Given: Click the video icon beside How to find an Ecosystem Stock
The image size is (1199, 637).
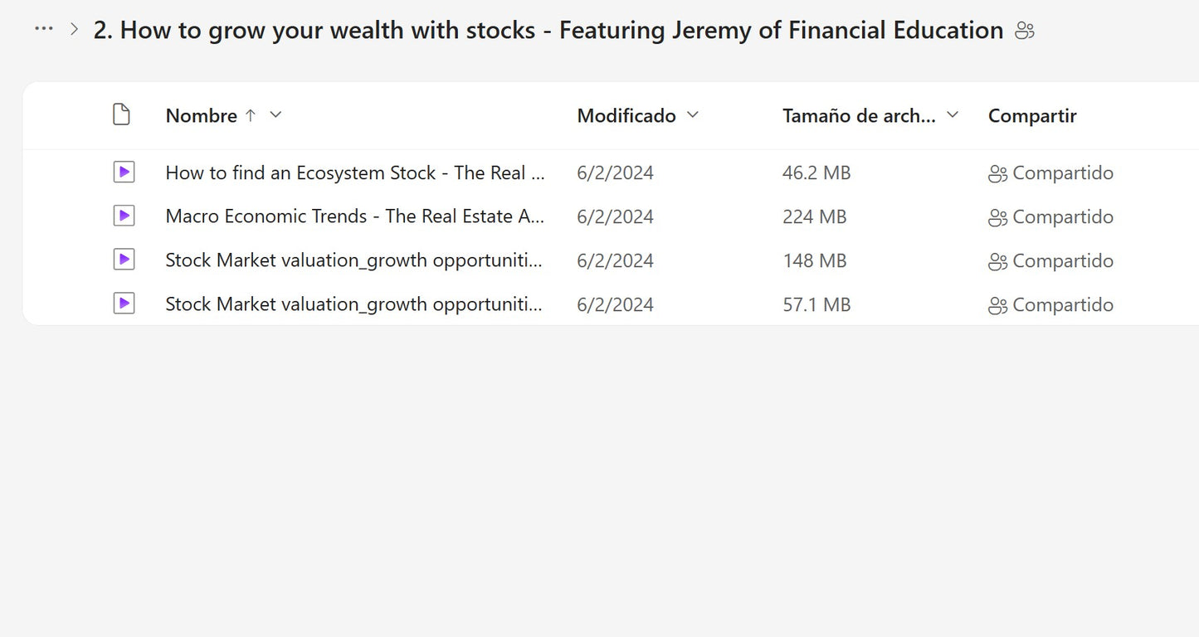Looking at the screenshot, I should [124, 173].
